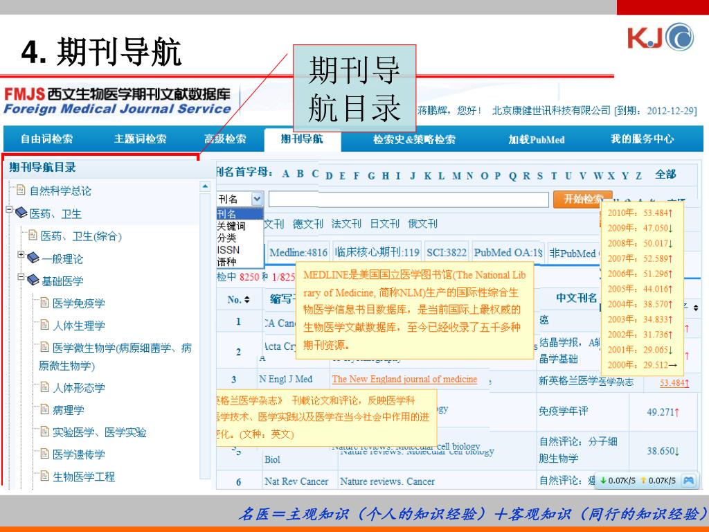The width and height of the screenshot is (709, 532).
Task: Click document icon beside 医学免疫学
Action: (x=44, y=302)
